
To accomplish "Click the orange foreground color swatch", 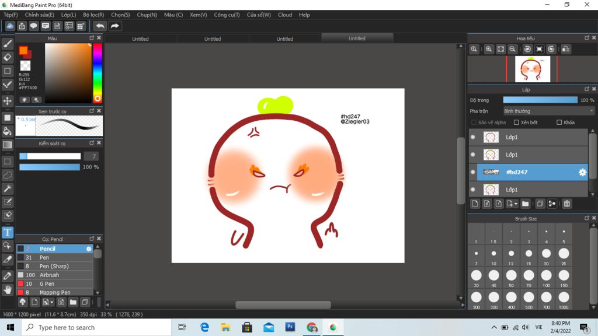I will point(23,50).
